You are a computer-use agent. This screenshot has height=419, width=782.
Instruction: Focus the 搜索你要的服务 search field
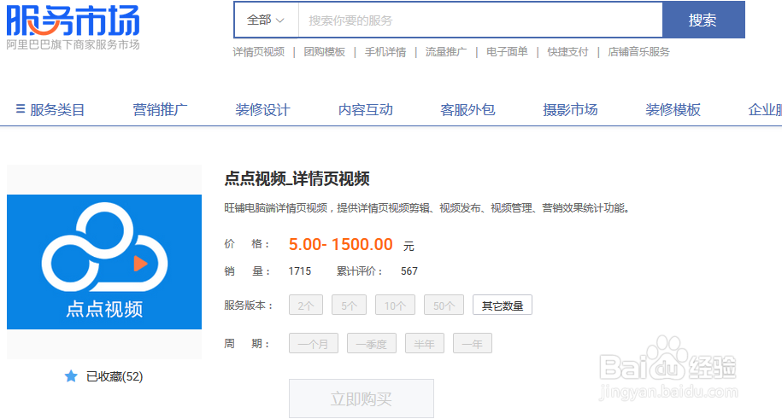click(x=480, y=20)
